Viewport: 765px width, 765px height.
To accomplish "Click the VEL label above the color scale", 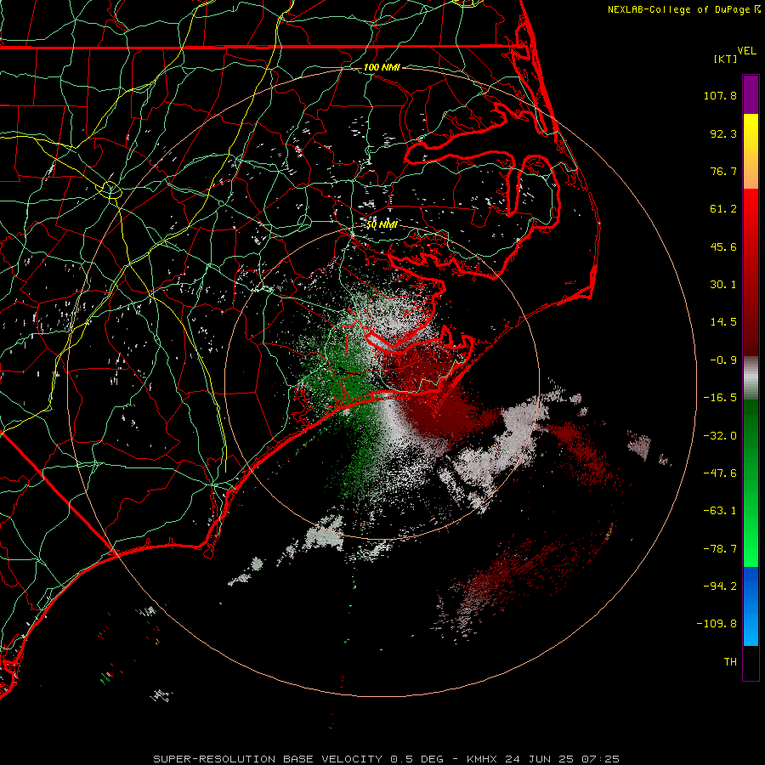I will (x=746, y=51).
